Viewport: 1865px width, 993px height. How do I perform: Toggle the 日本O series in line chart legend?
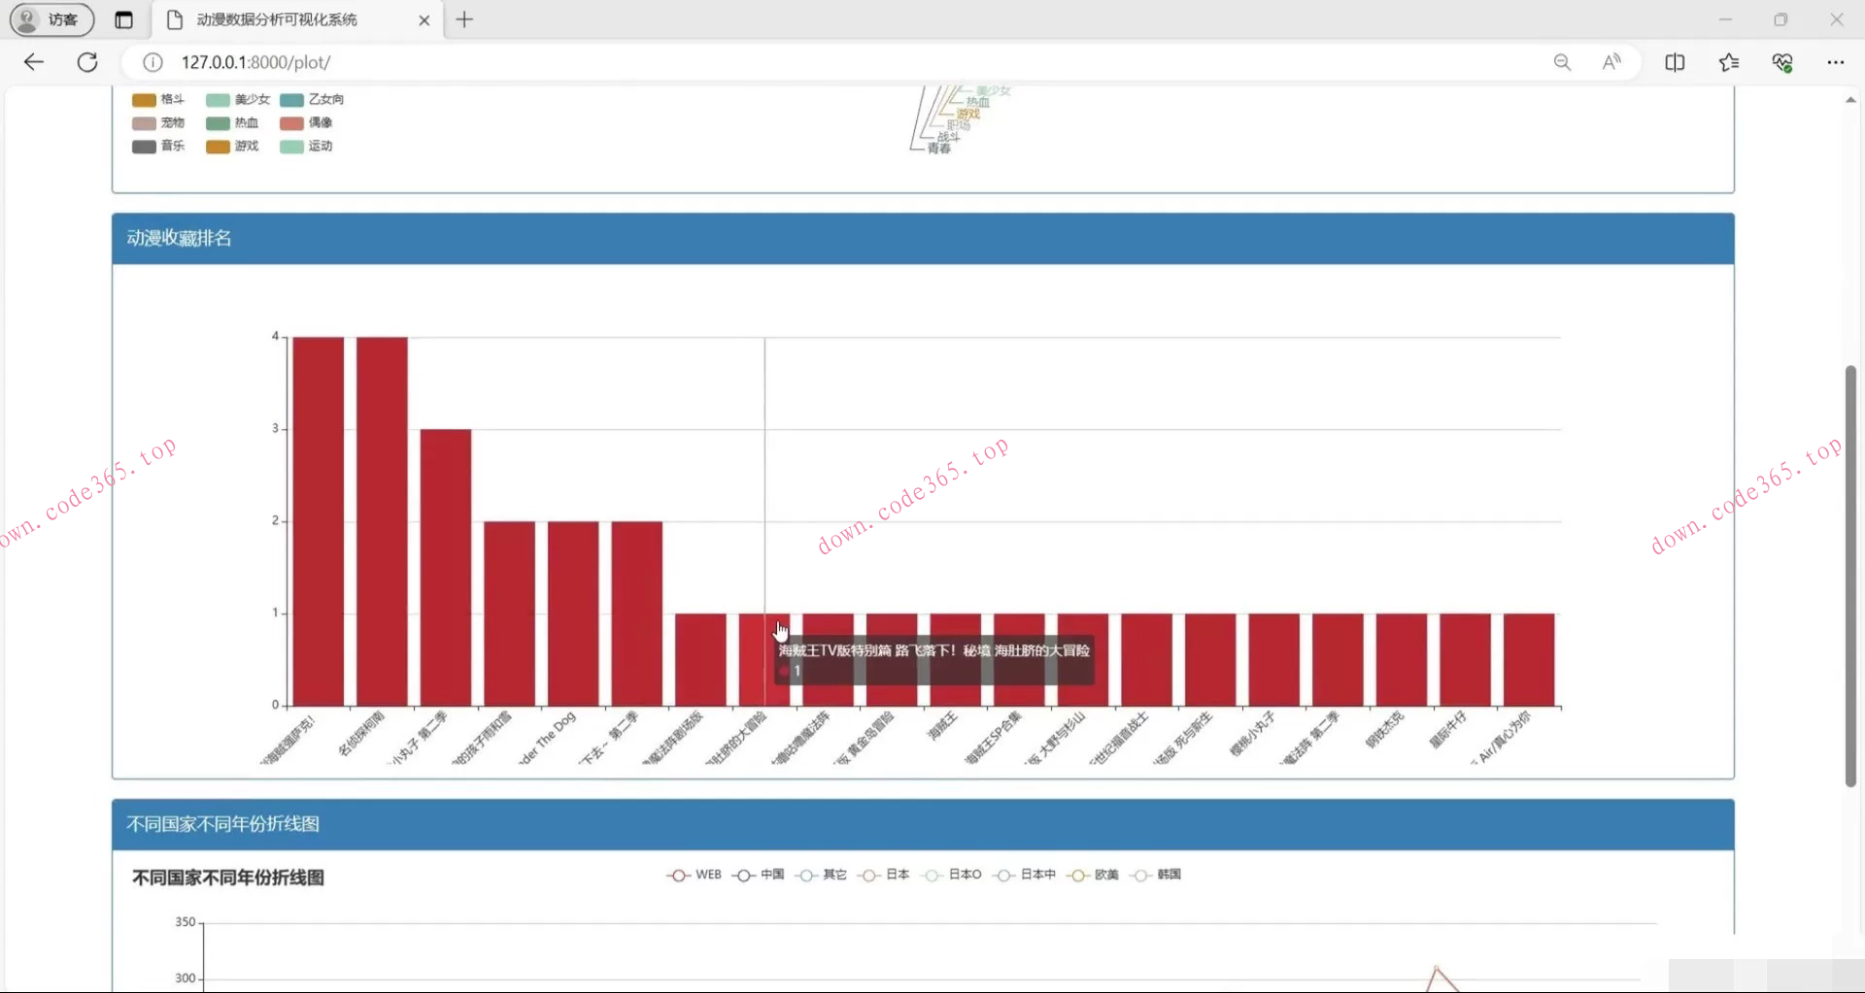pos(952,875)
